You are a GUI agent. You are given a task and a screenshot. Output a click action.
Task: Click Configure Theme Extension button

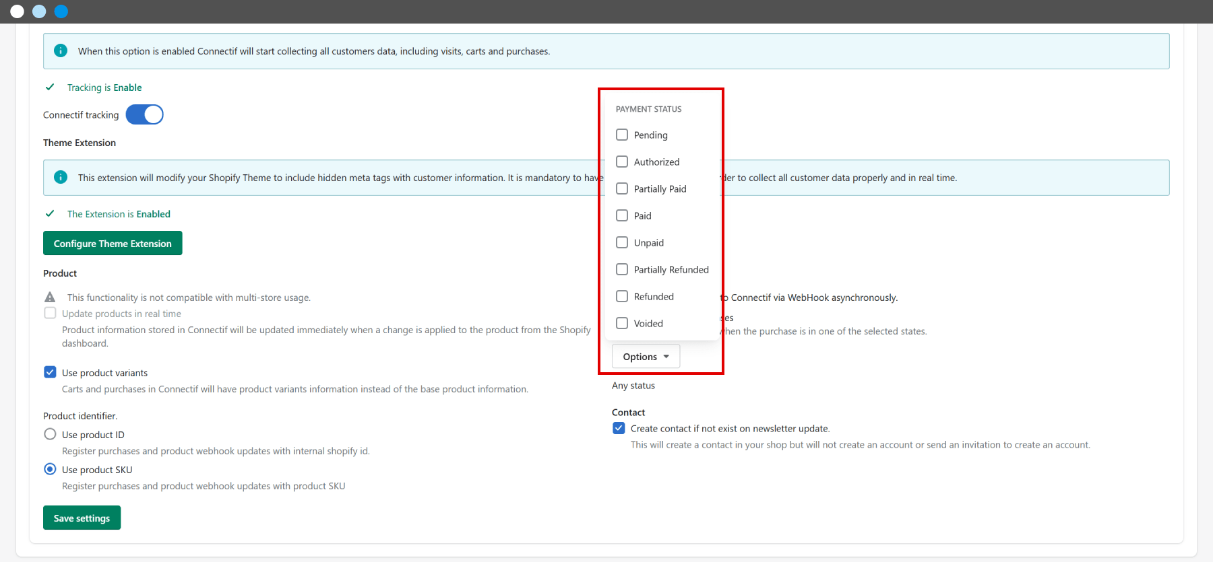tap(113, 243)
